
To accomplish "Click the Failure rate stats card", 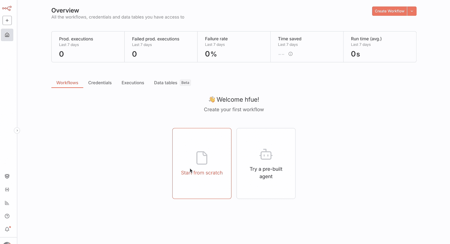I will 234,47.
